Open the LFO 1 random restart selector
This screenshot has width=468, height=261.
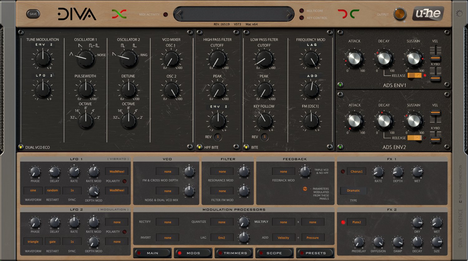click(52, 191)
